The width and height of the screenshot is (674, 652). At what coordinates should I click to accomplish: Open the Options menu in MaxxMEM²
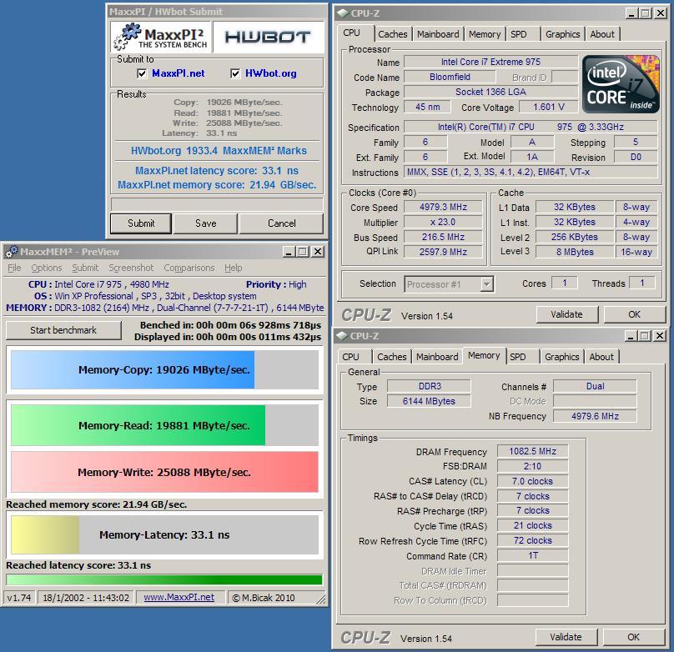point(47,268)
